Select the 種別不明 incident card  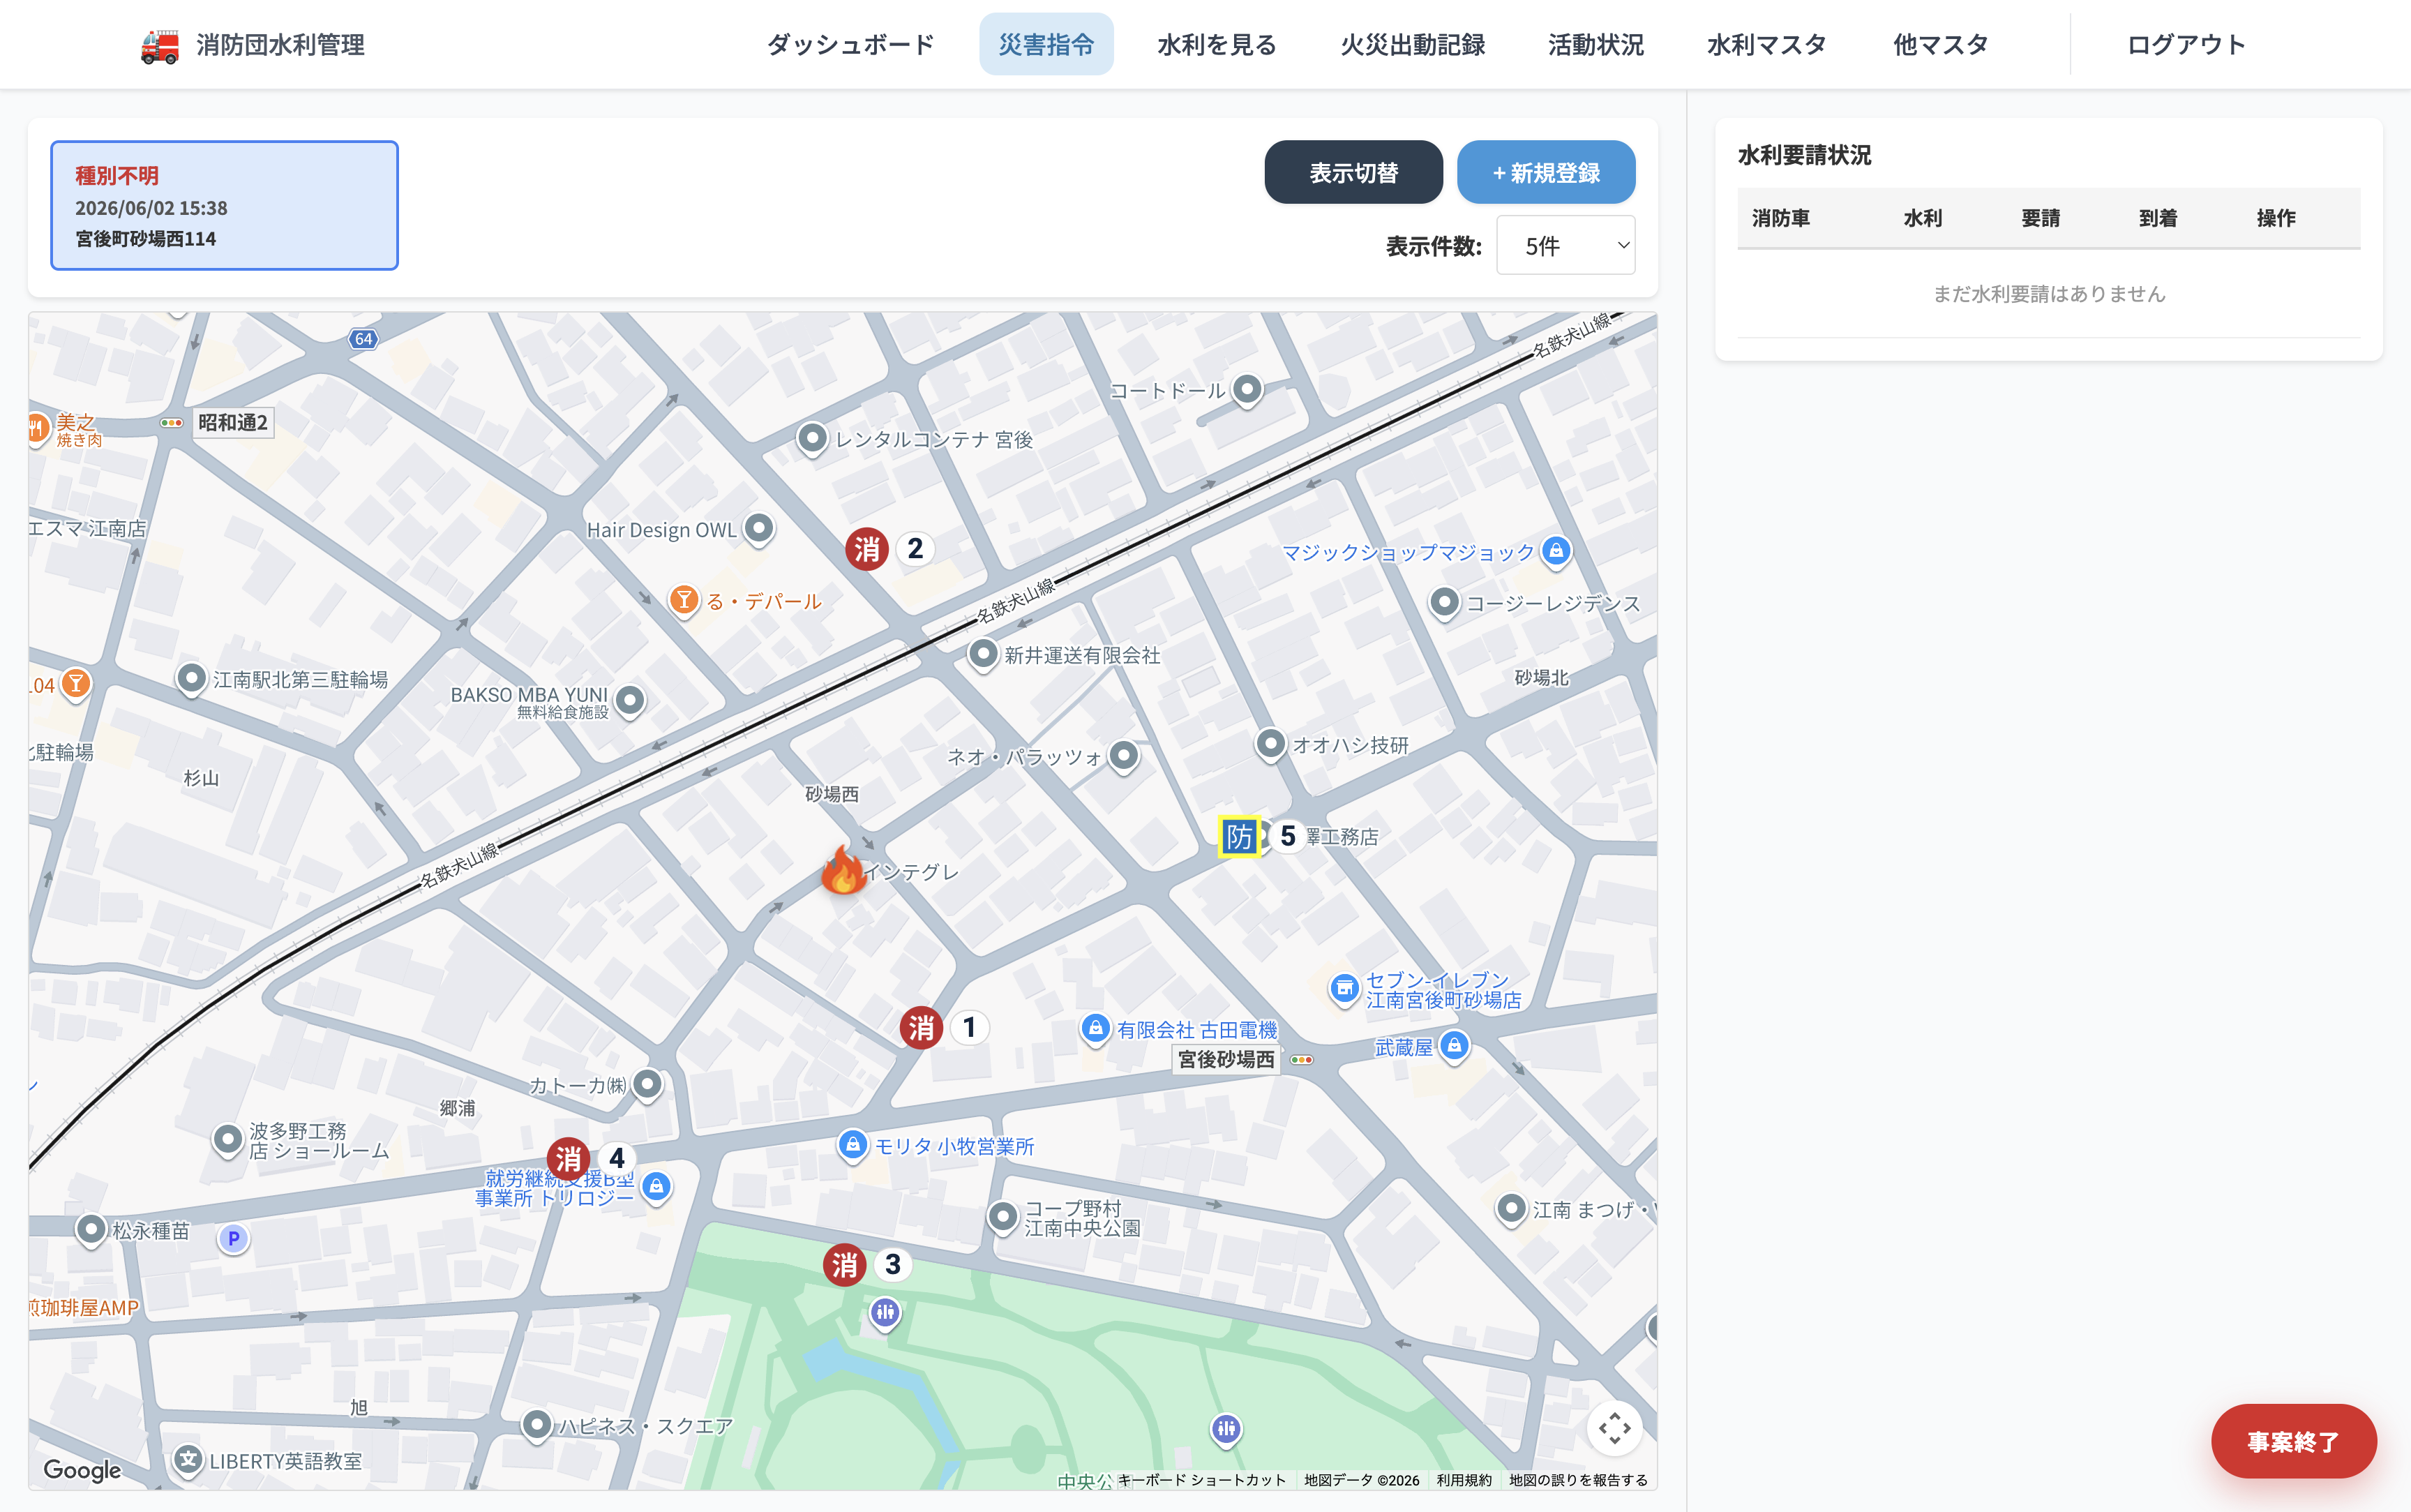225,206
